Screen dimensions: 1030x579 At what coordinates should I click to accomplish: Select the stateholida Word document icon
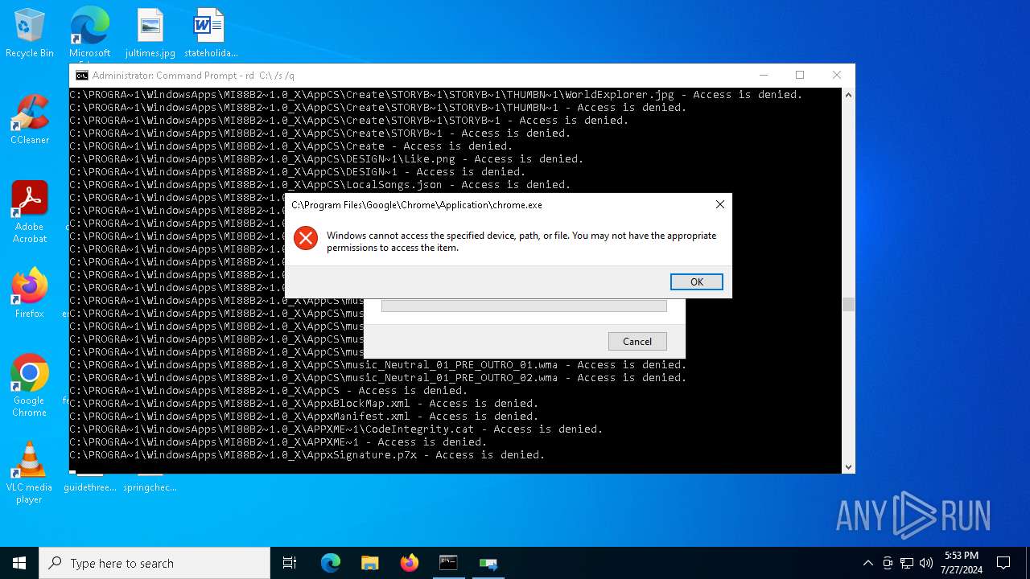coord(211,34)
